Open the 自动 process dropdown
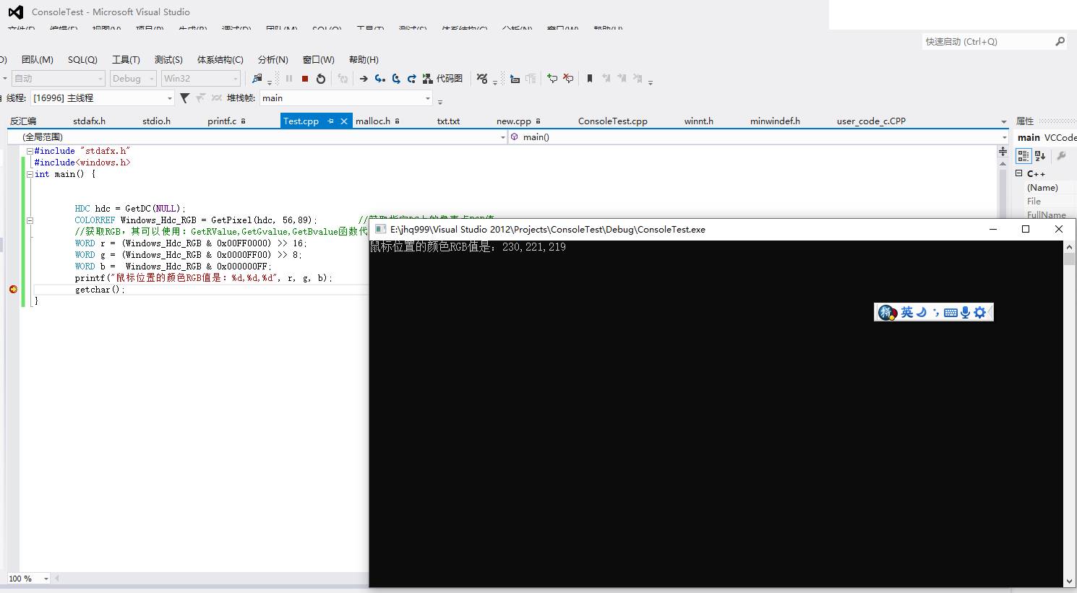The width and height of the screenshot is (1077, 593). tap(59, 79)
